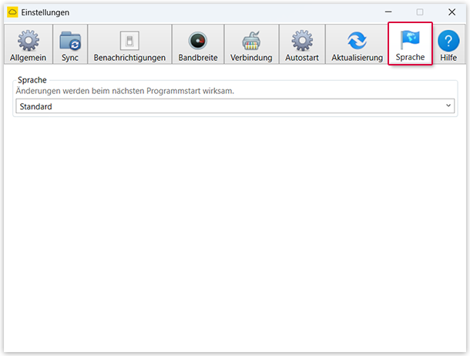Expand the Standard language dropdown
The width and height of the screenshot is (470, 356).
click(235, 106)
